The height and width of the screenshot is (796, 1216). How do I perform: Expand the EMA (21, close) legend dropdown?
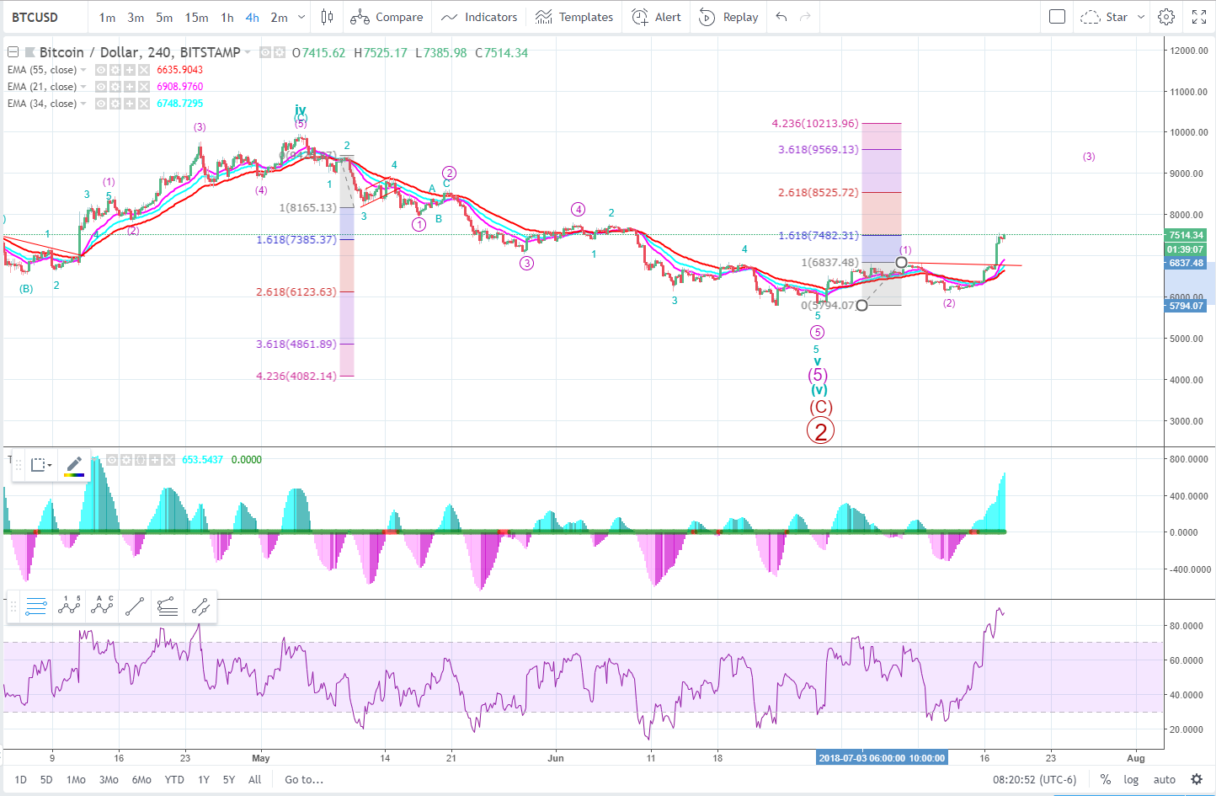coord(83,87)
